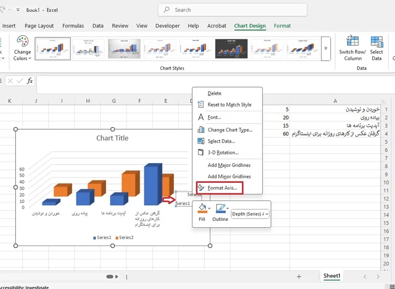Viewport: 395px width, 289px height.
Task: Apply the first chart style thumbnail
Action: [53, 48]
